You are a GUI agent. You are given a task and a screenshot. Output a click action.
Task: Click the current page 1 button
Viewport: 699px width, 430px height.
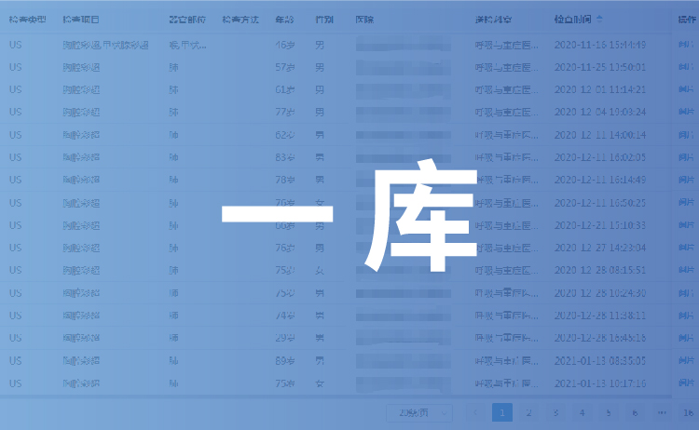pos(501,412)
